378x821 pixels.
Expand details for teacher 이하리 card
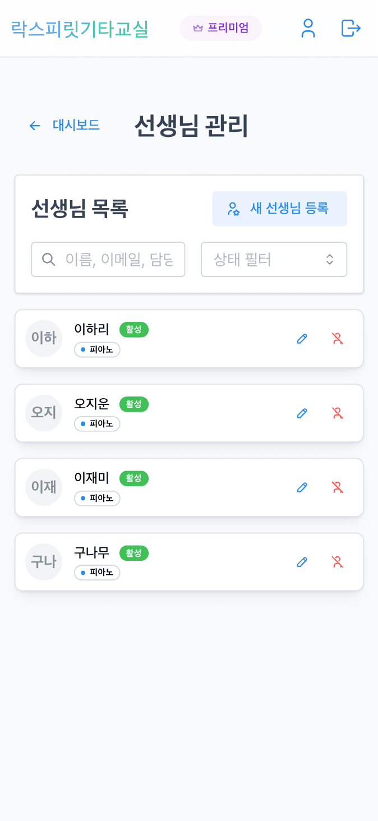[189, 339]
